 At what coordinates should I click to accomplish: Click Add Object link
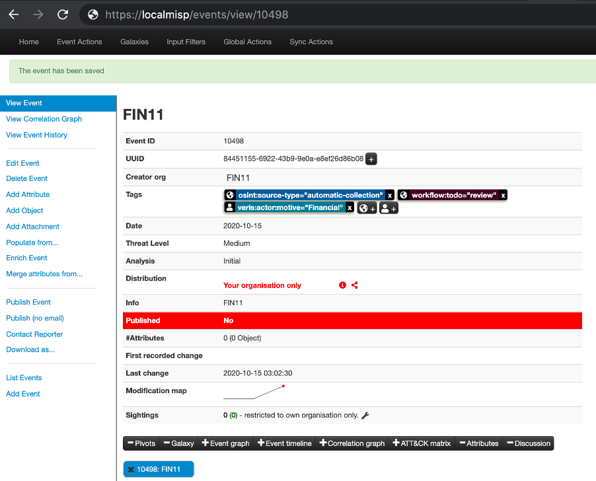point(24,211)
